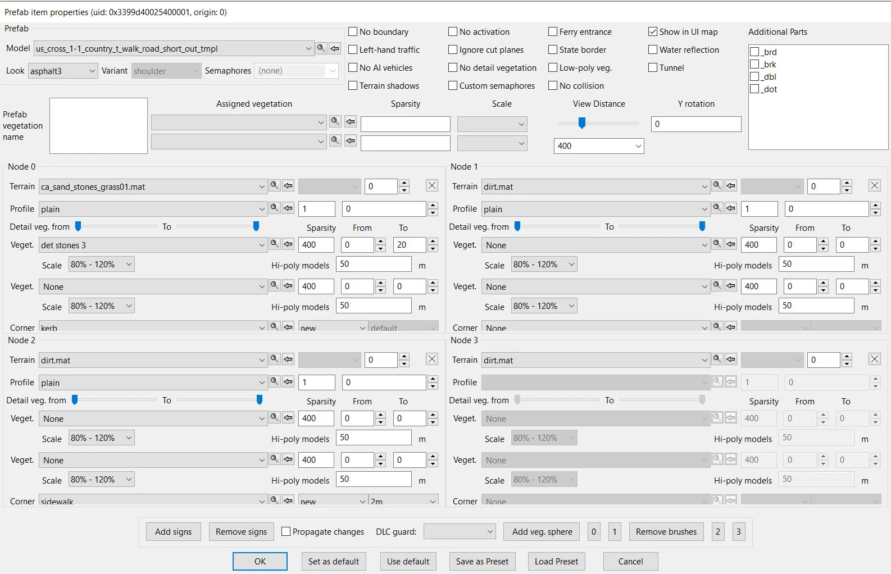Click arrow icon next to Node 1 Profile

coord(731,208)
